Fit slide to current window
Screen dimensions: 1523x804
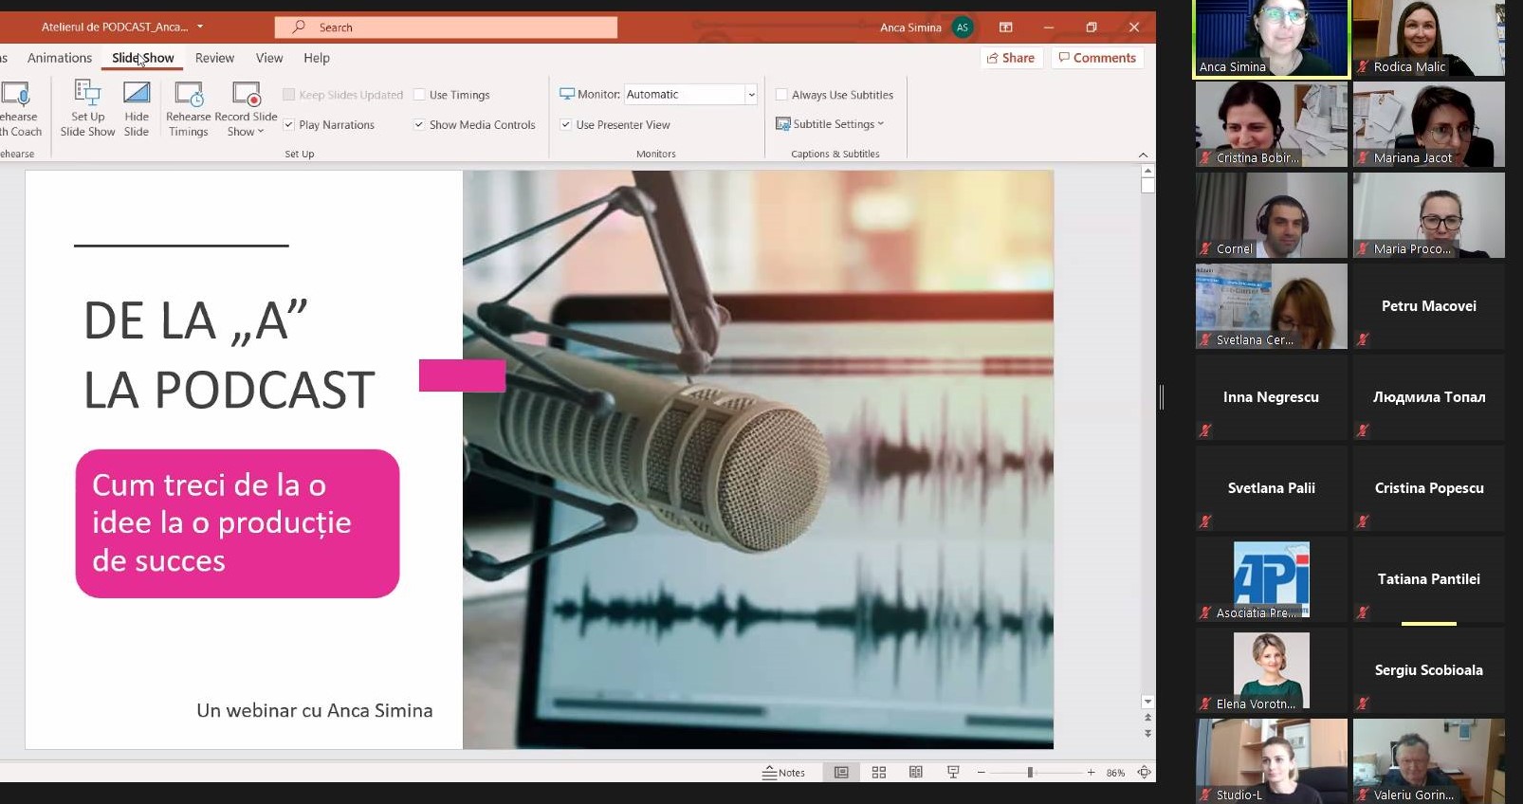click(x=1145, y=773)
